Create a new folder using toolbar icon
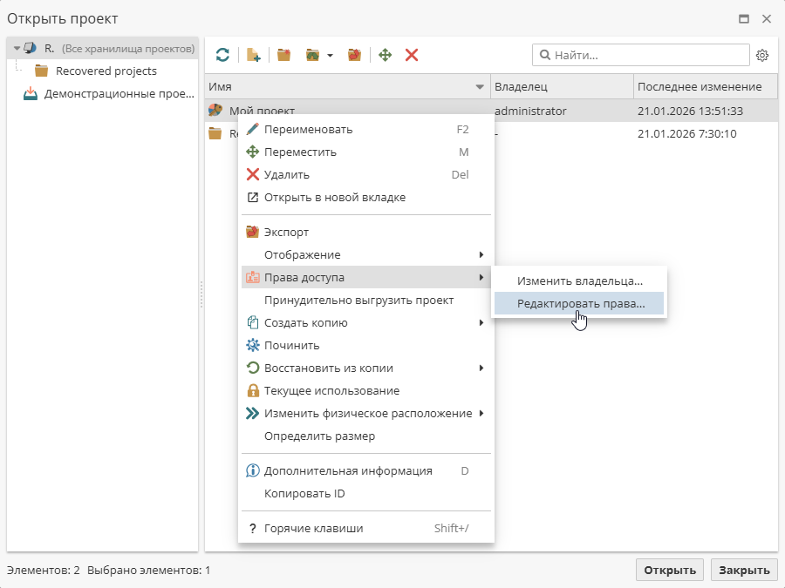 (x=283, y=55)
